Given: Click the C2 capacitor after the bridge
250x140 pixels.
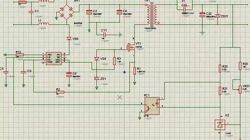Looking at the screenshot, I should tap(89, 12).
